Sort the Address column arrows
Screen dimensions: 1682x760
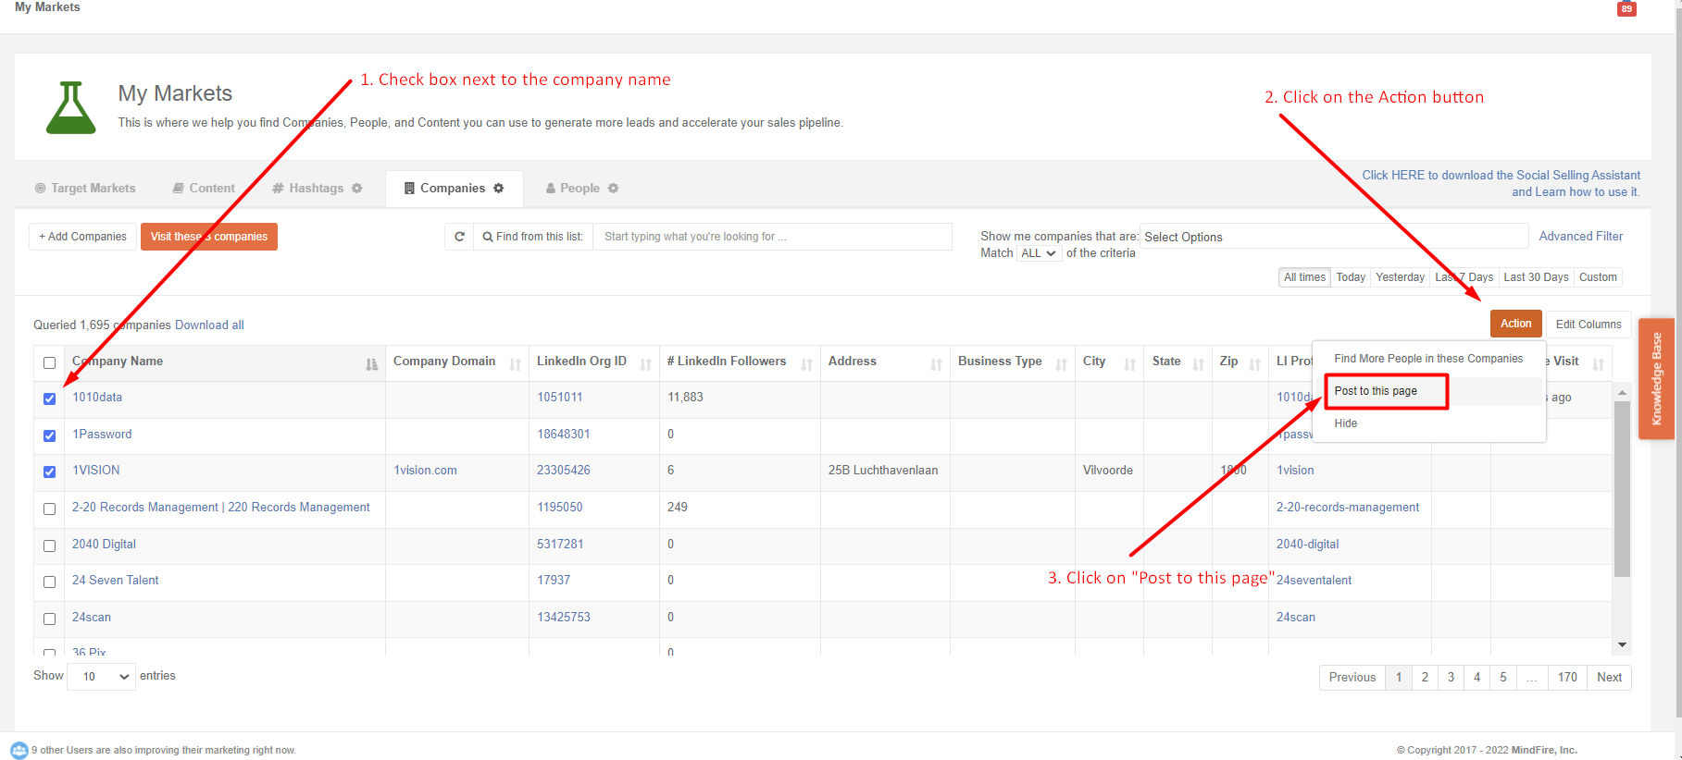click(937, 364)
